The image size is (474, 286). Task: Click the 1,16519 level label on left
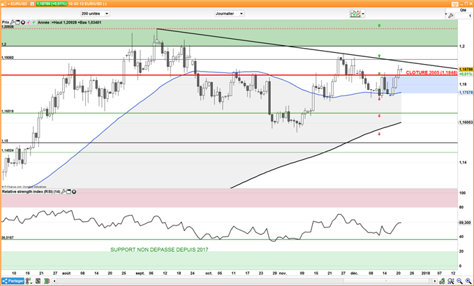click(x=8, y=111)
